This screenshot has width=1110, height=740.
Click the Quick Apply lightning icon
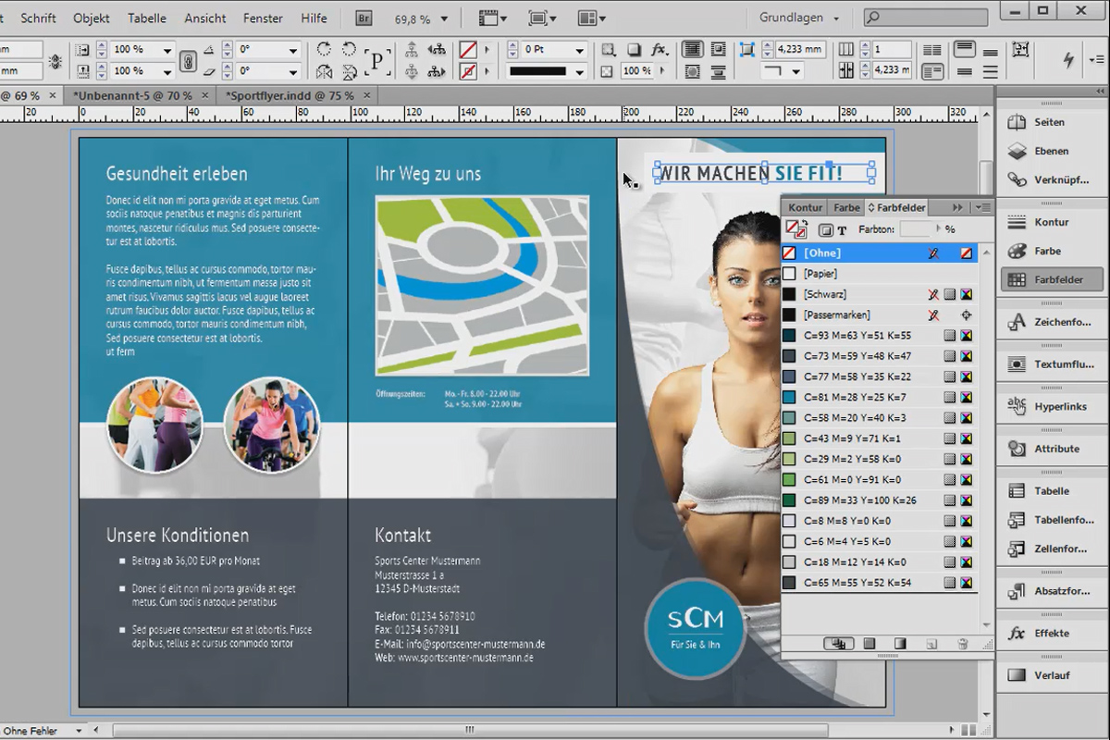click(x=1069, y=59)
